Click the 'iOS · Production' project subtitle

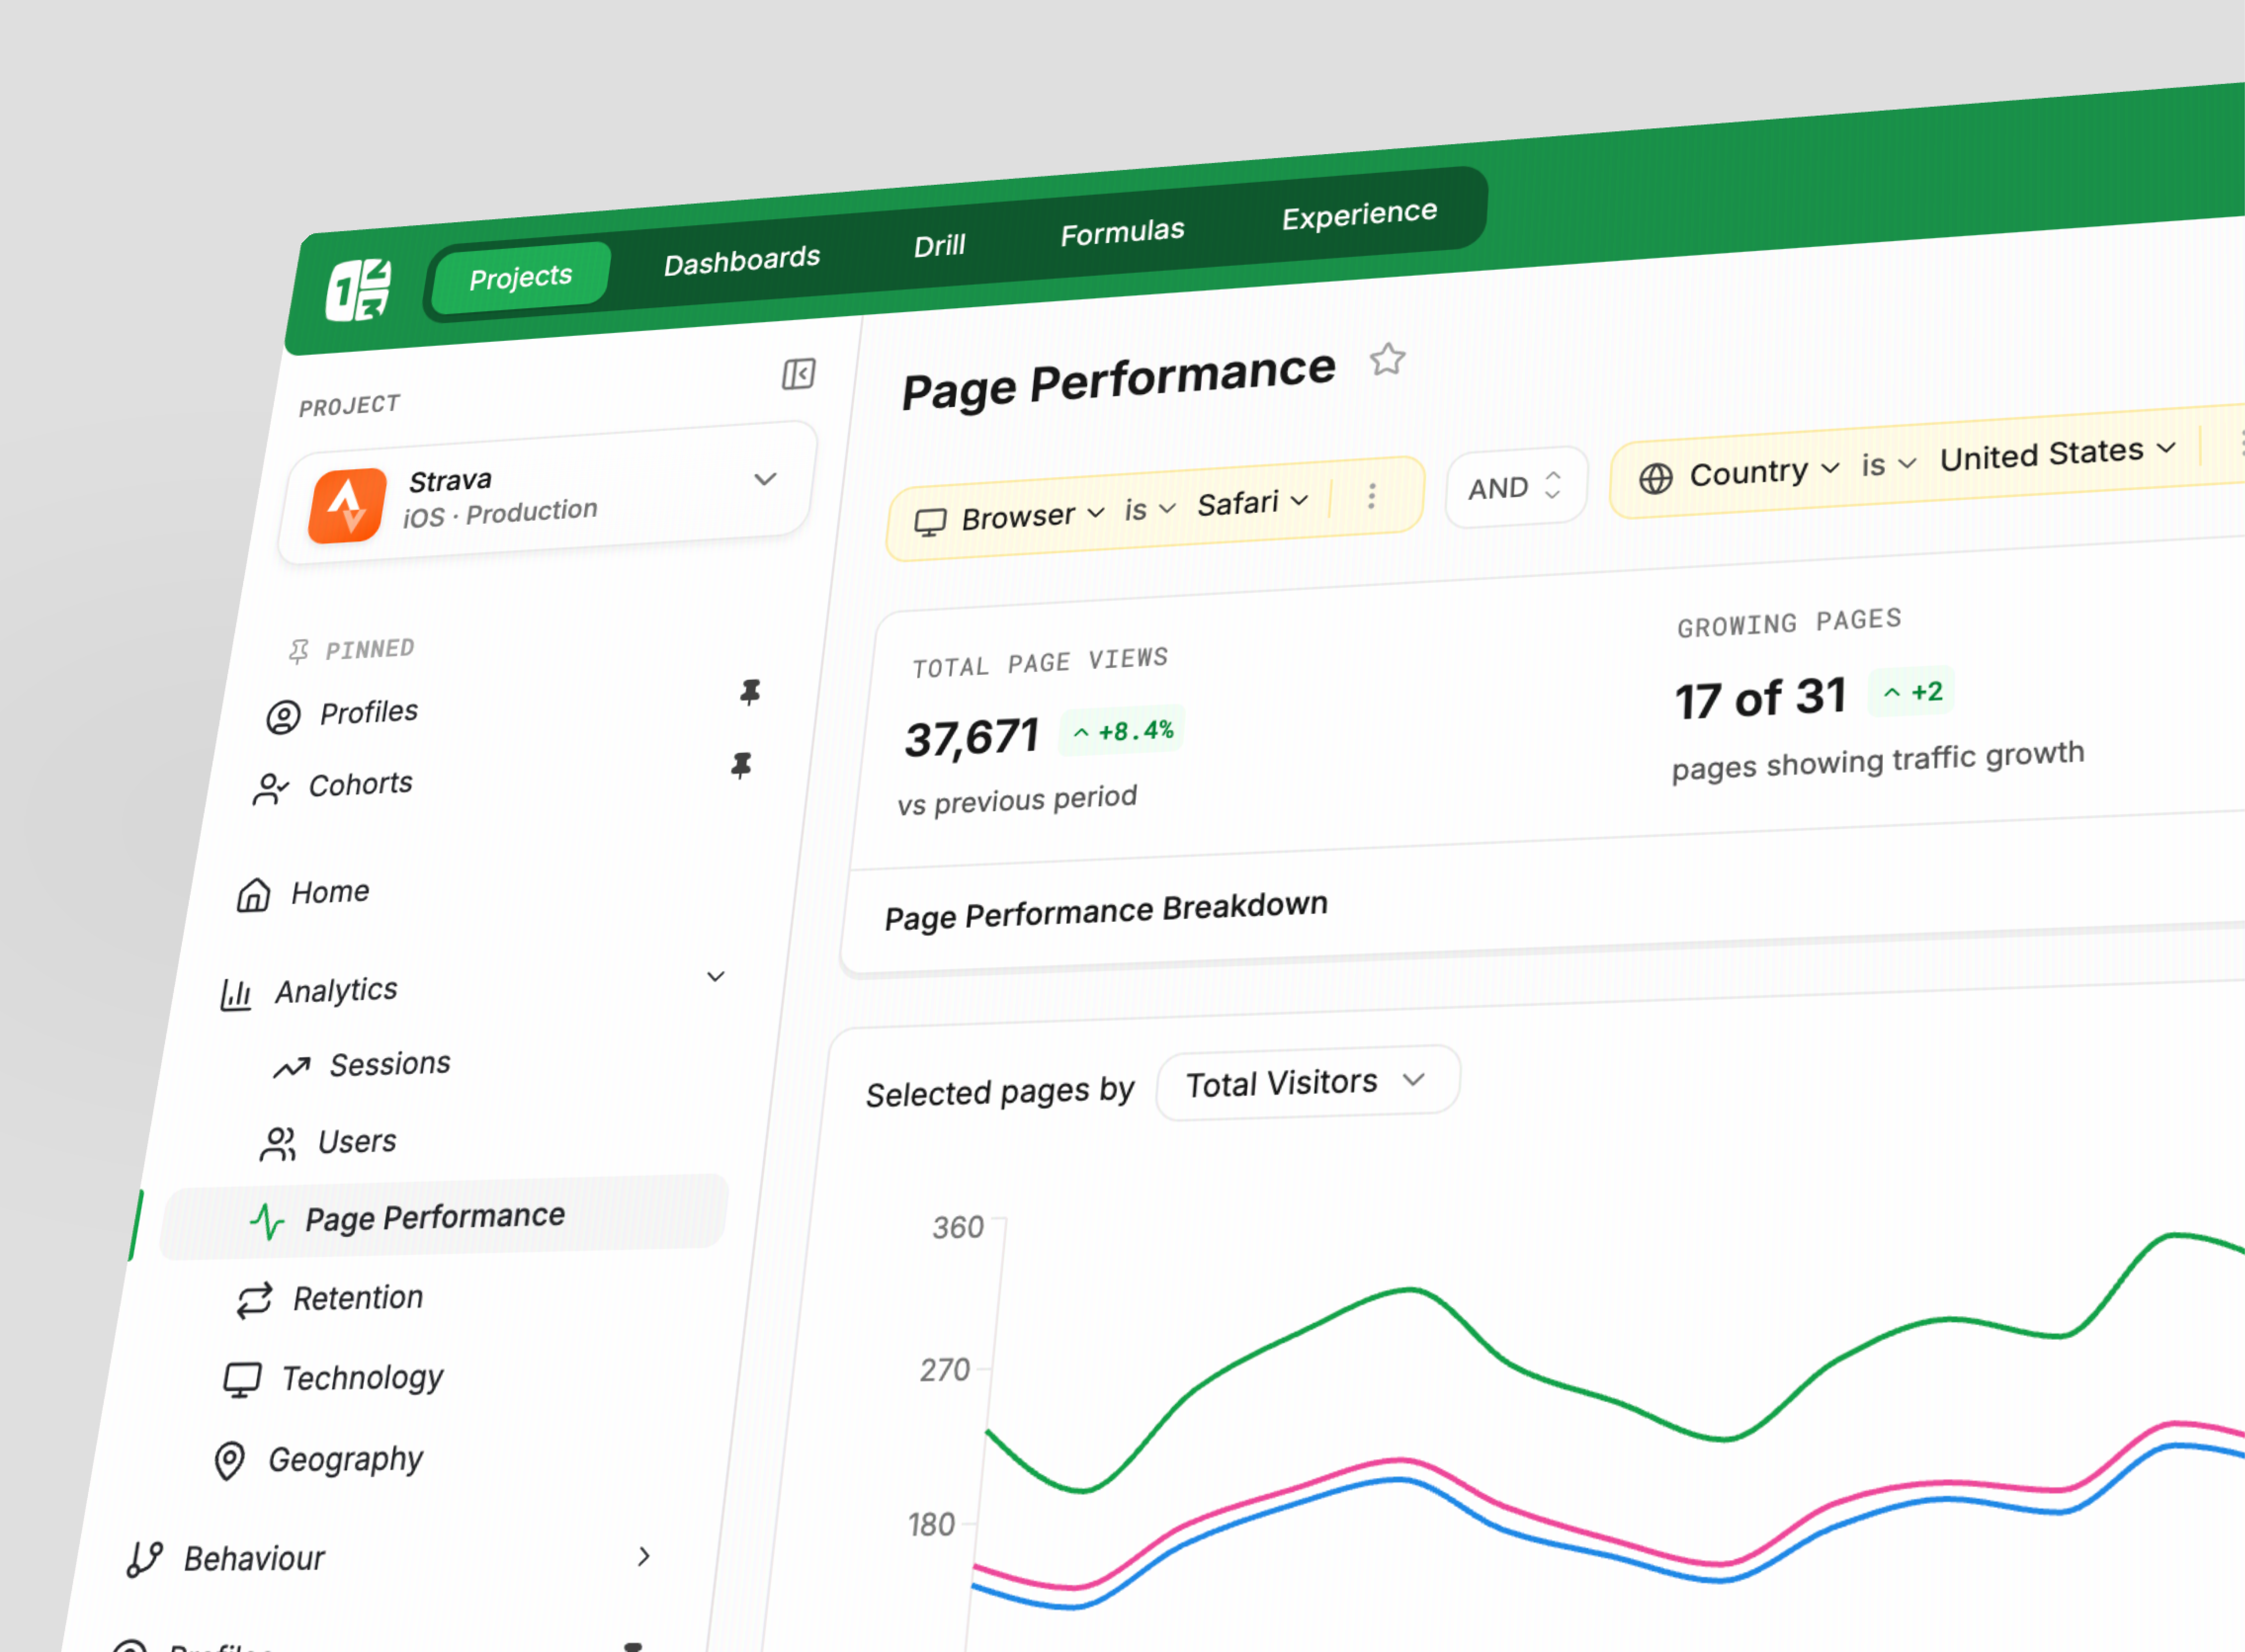[x=500, y=513]
